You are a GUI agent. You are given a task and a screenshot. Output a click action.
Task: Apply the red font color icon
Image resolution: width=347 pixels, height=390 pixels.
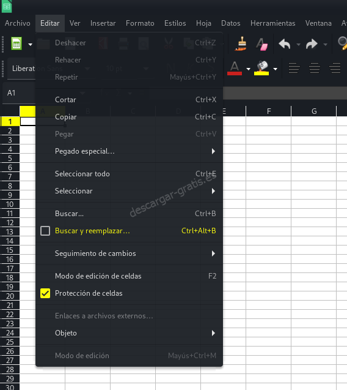[235, 68]
